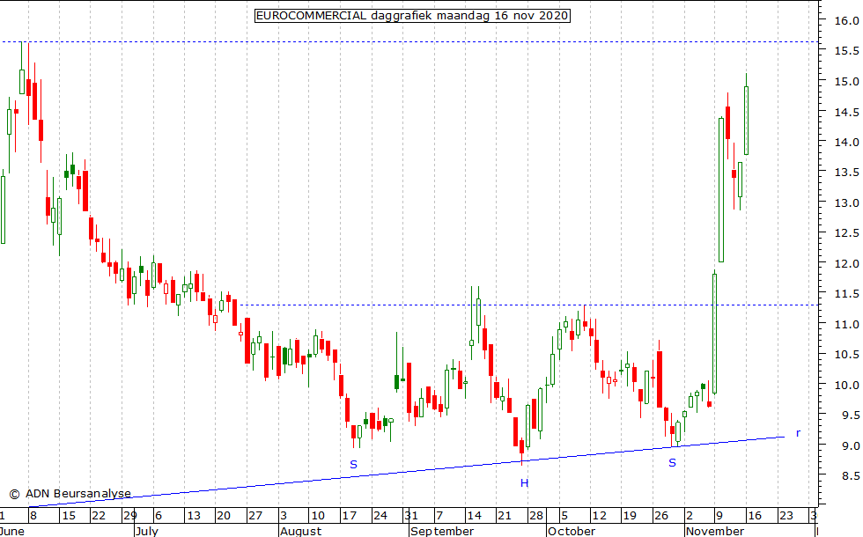Select the 10.5 price axis label
This screenshot has width=863, height=537.
(846, 355)
